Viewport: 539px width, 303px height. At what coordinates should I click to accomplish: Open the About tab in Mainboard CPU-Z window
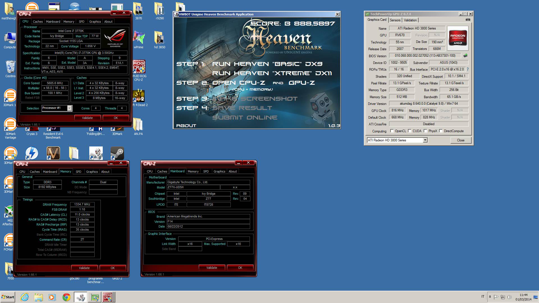pyautogui.click(x=232, y=171)
